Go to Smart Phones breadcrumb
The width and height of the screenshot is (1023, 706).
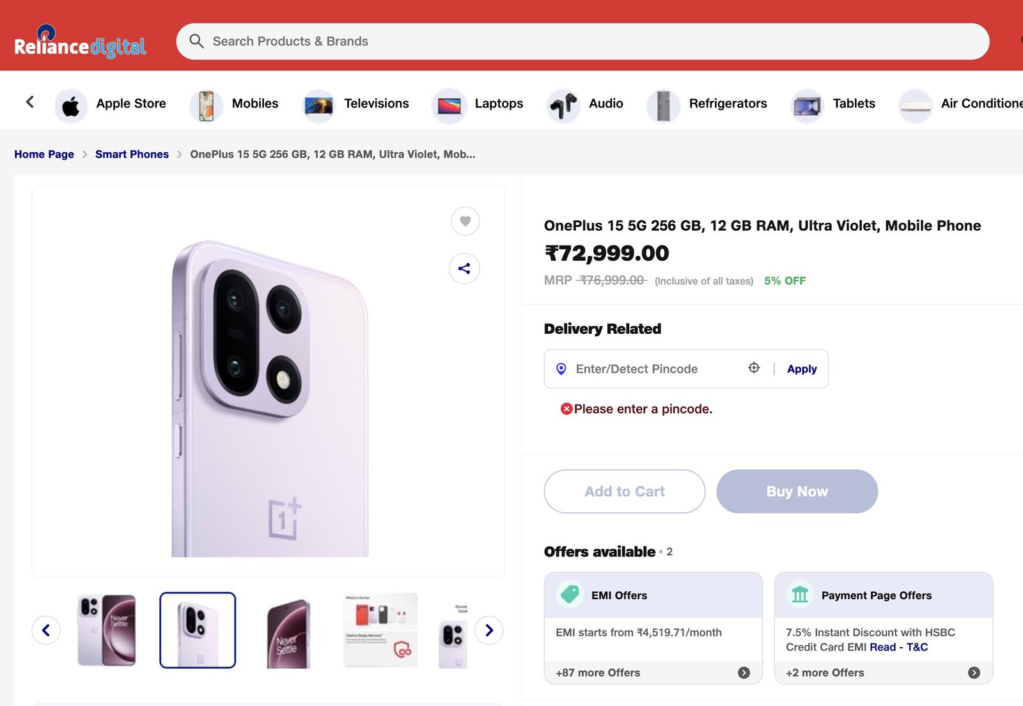coord(132,154)
